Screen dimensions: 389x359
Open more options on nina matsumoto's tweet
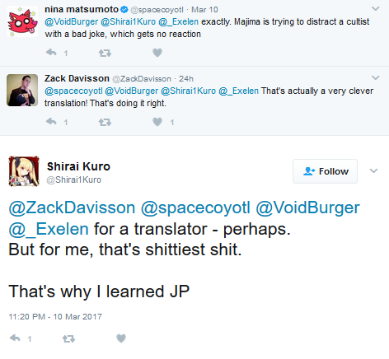click(x=375, y=9)
